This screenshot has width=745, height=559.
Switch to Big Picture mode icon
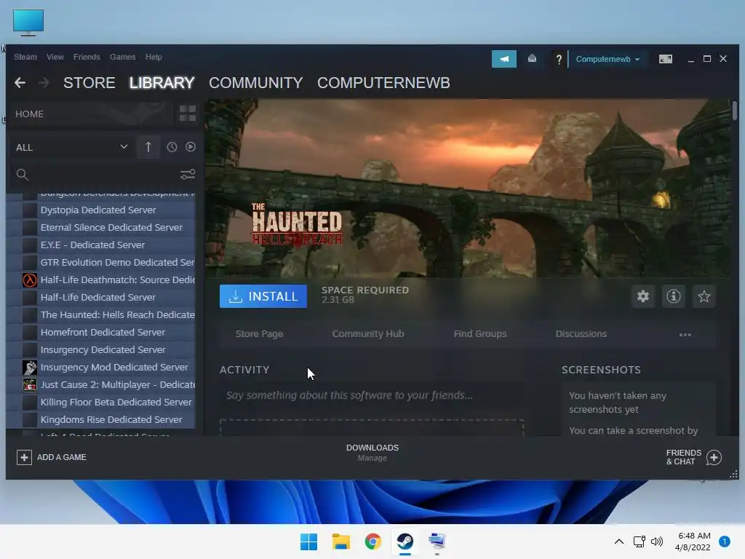tap(665, 59)
